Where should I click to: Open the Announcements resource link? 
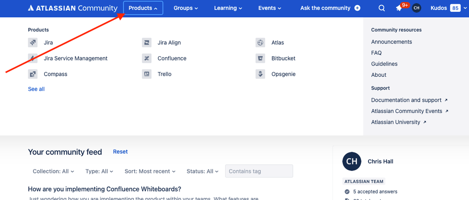pyautogui.click(x=392, y=42)
